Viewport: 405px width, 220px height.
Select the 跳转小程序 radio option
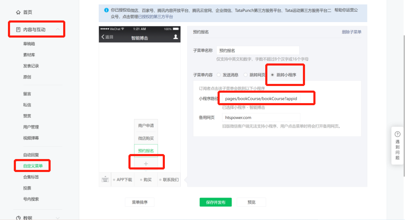click(x=273, y=75)
